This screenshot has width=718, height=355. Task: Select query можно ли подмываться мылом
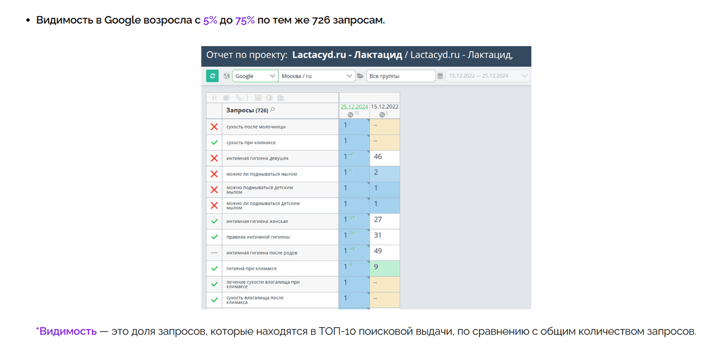(x=261, y=174)
